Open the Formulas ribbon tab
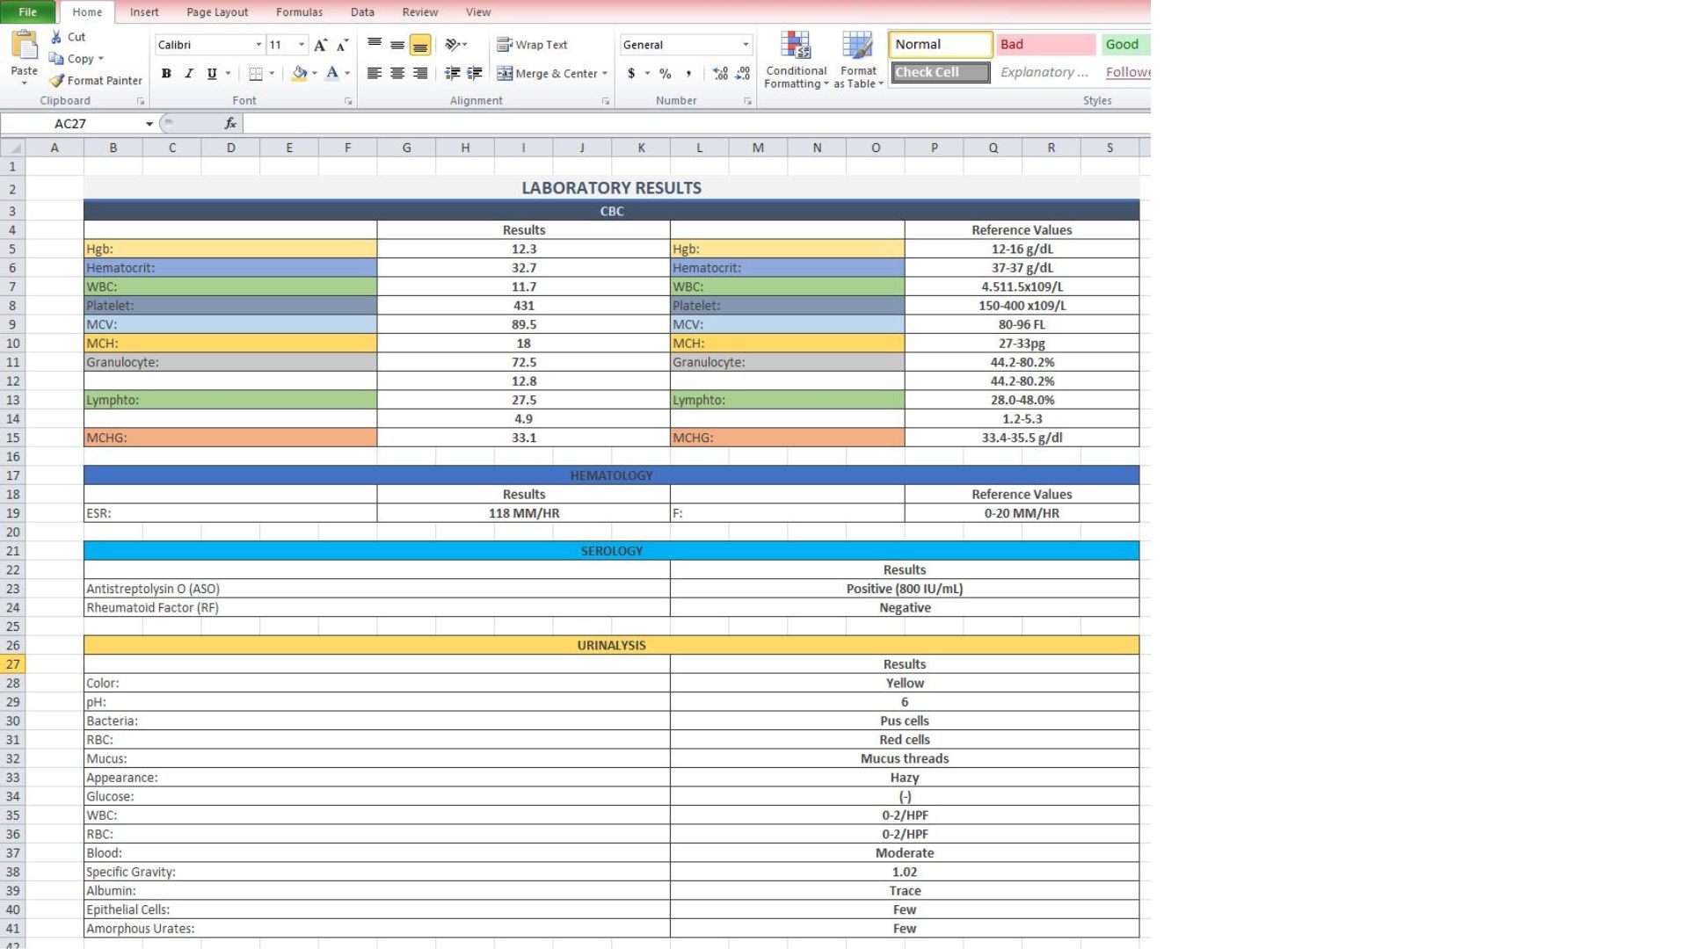Viewport: 1688px width, 949px height. pyautogui.click(x=299, y=12)
